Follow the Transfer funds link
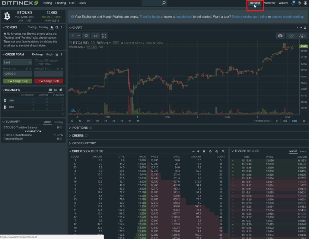The height and width of the screenshot is (239, 309). 150,17
